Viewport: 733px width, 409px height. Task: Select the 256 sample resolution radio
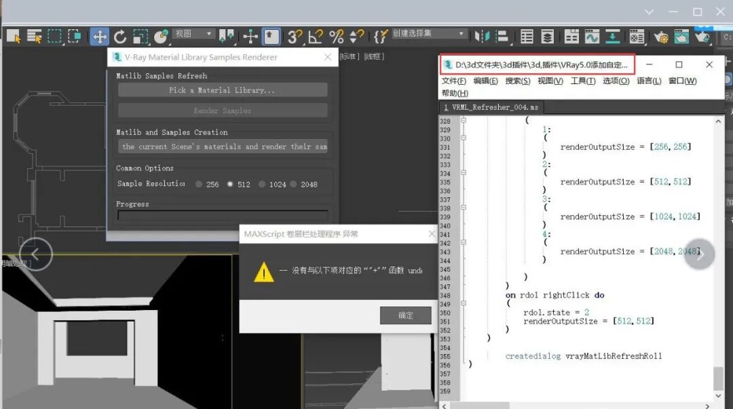(199, 184)
